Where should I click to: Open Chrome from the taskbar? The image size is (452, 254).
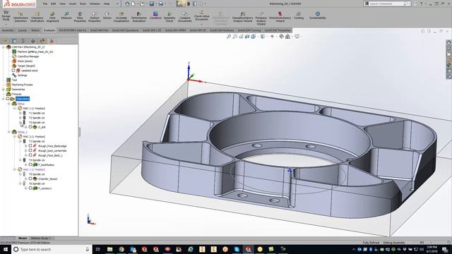tap(121, 249)
